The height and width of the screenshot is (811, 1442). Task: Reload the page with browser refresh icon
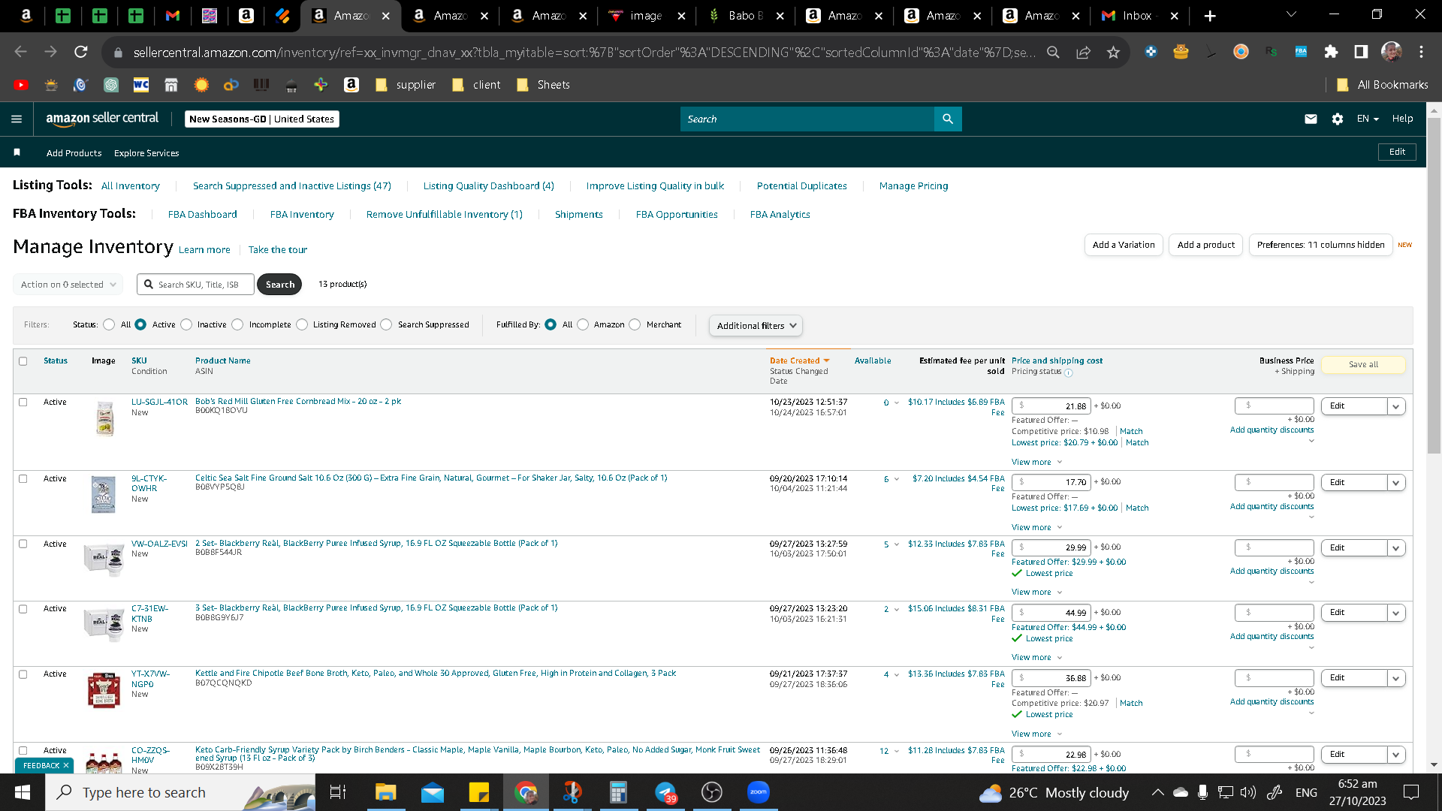(x=80, y=52)
